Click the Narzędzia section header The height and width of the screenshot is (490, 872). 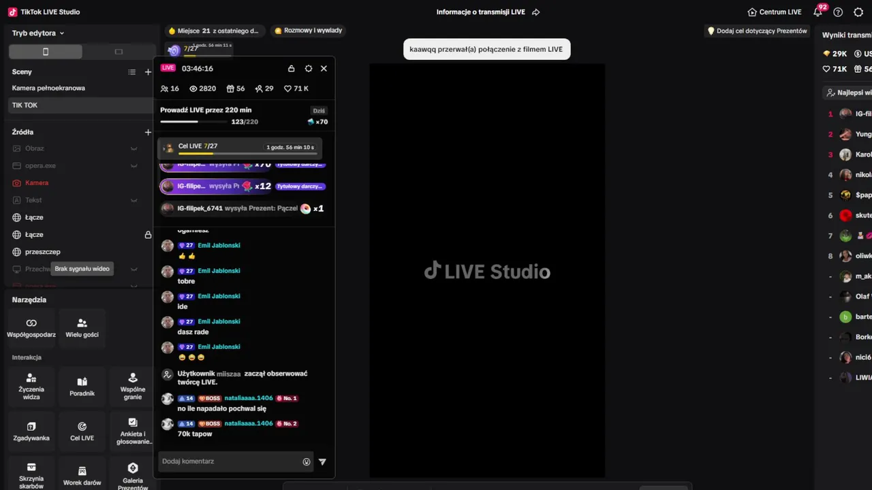pyautogui.click(x=29, y=300)
